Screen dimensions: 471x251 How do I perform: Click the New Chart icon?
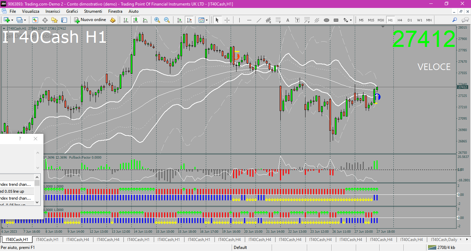point(7,20)
